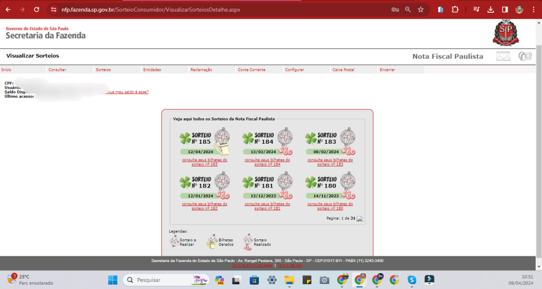Open tickets link for sorteio nº 180
The image size is (542, 289).
pyautogui.click(x=330, y=206)
